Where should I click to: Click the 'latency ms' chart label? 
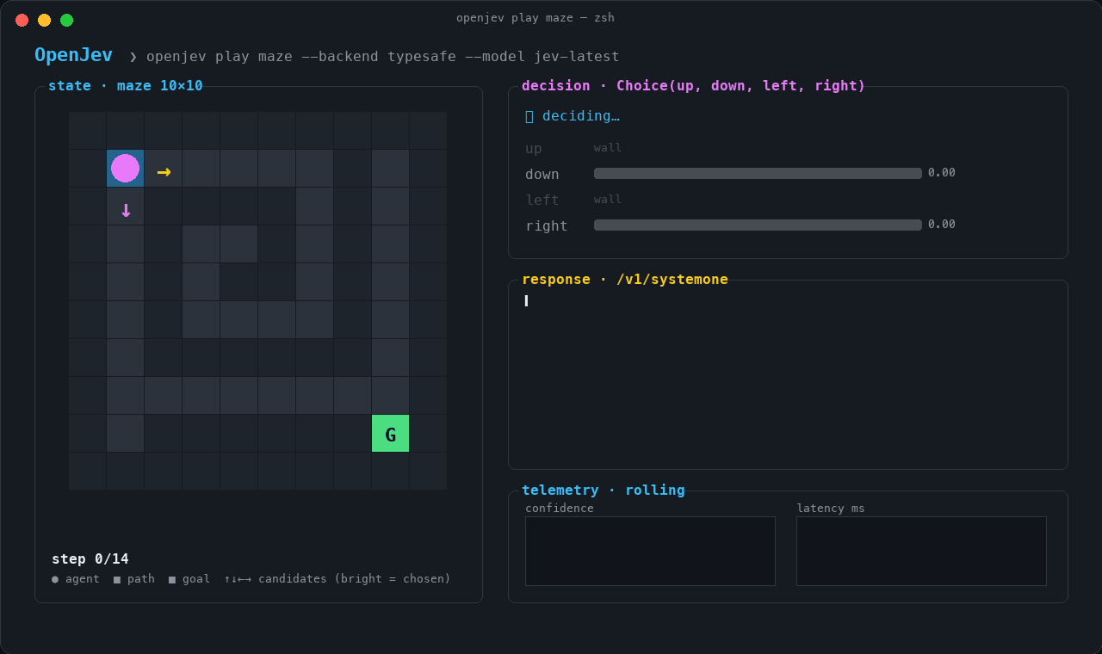831,509
